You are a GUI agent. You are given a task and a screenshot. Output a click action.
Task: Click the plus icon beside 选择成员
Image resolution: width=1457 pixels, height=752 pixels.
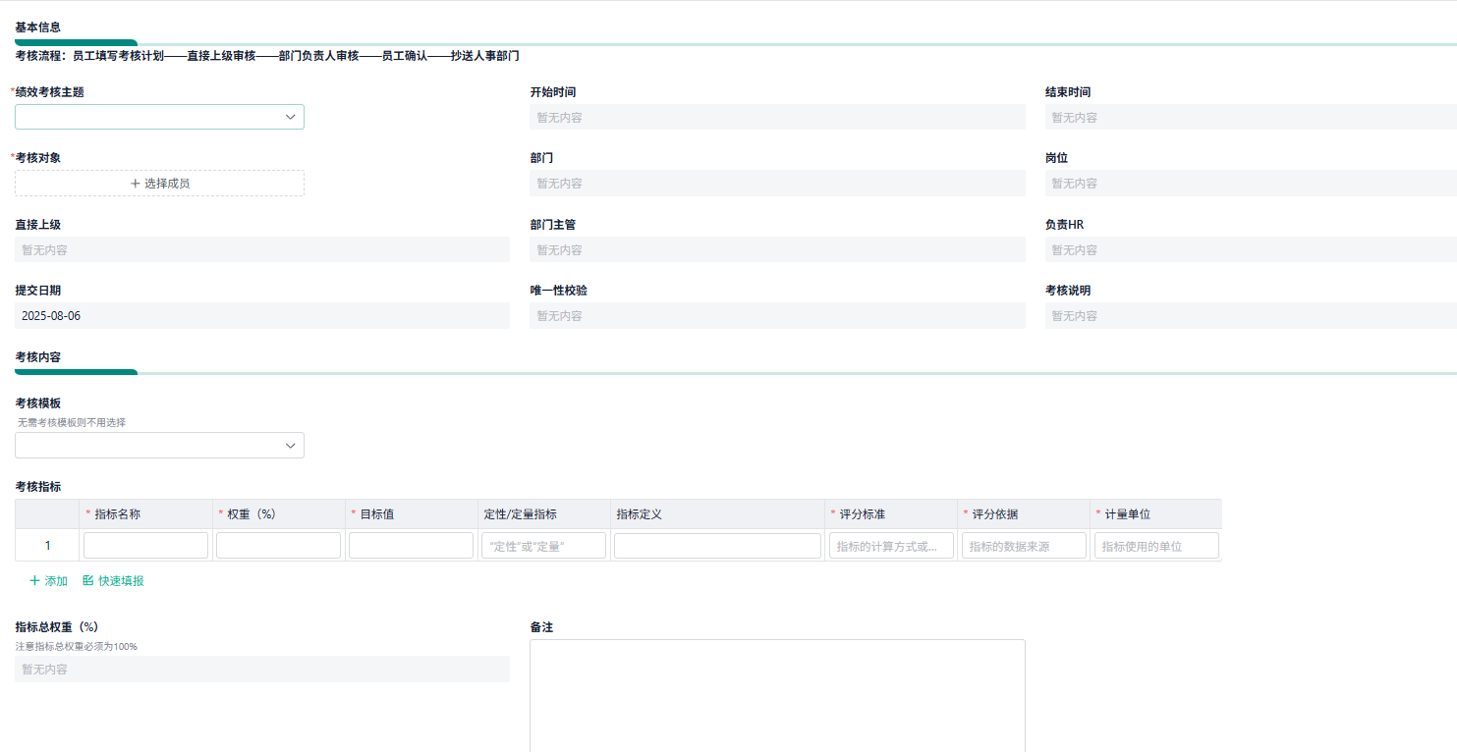(136, 184)
